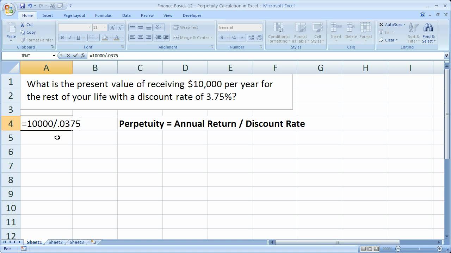Image resolution: width=451 pixels, height=253 pixels.
Task: Switch to the Insert ribbon tab
Action: pyautogui.click(x=48, y=15)
